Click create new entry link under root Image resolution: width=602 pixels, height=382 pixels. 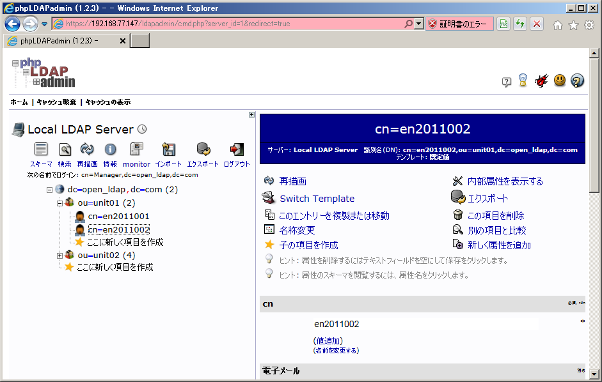[115, 267]
